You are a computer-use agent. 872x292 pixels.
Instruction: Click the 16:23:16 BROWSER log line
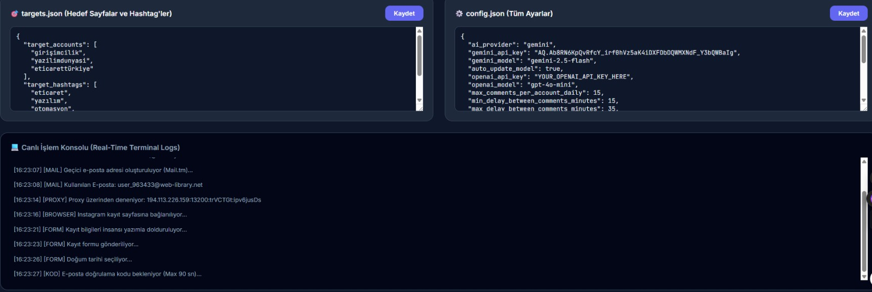pos(100,215)
